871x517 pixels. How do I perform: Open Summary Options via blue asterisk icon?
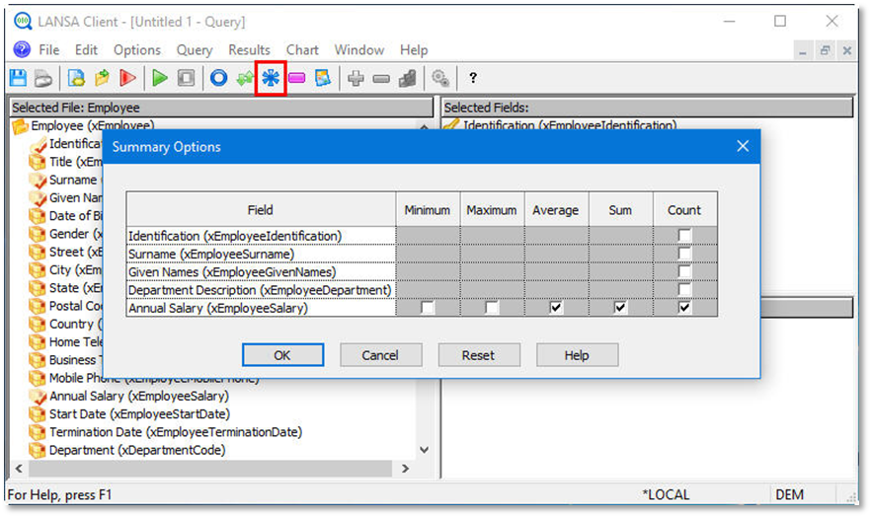pyautogui.click(x=271, y=78)
